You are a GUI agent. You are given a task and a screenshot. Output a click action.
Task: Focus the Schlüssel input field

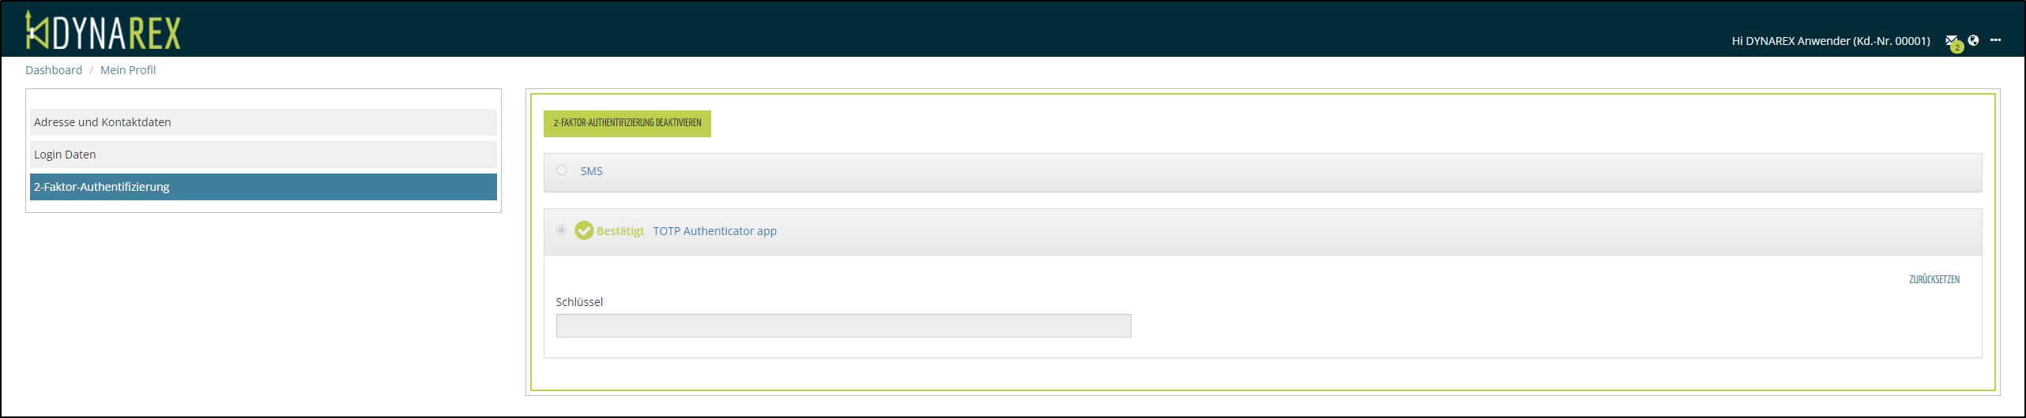click(x=843, y=326)
